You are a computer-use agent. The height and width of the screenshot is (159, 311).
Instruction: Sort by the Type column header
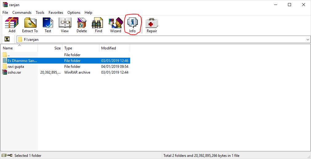tap(81, 48)
